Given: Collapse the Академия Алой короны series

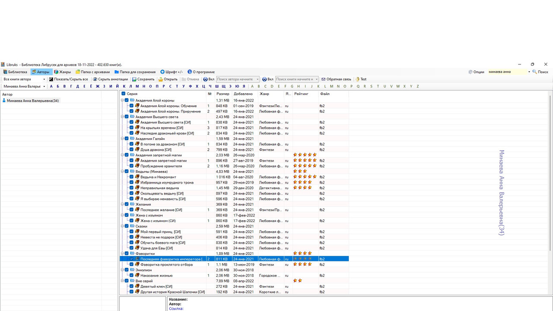Looking at the screenshot, I should click(122, 100).
